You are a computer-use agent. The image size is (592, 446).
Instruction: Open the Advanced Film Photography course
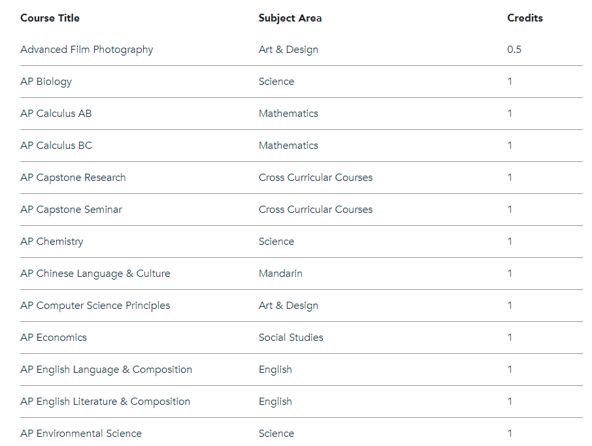click(x=86, y=50)
